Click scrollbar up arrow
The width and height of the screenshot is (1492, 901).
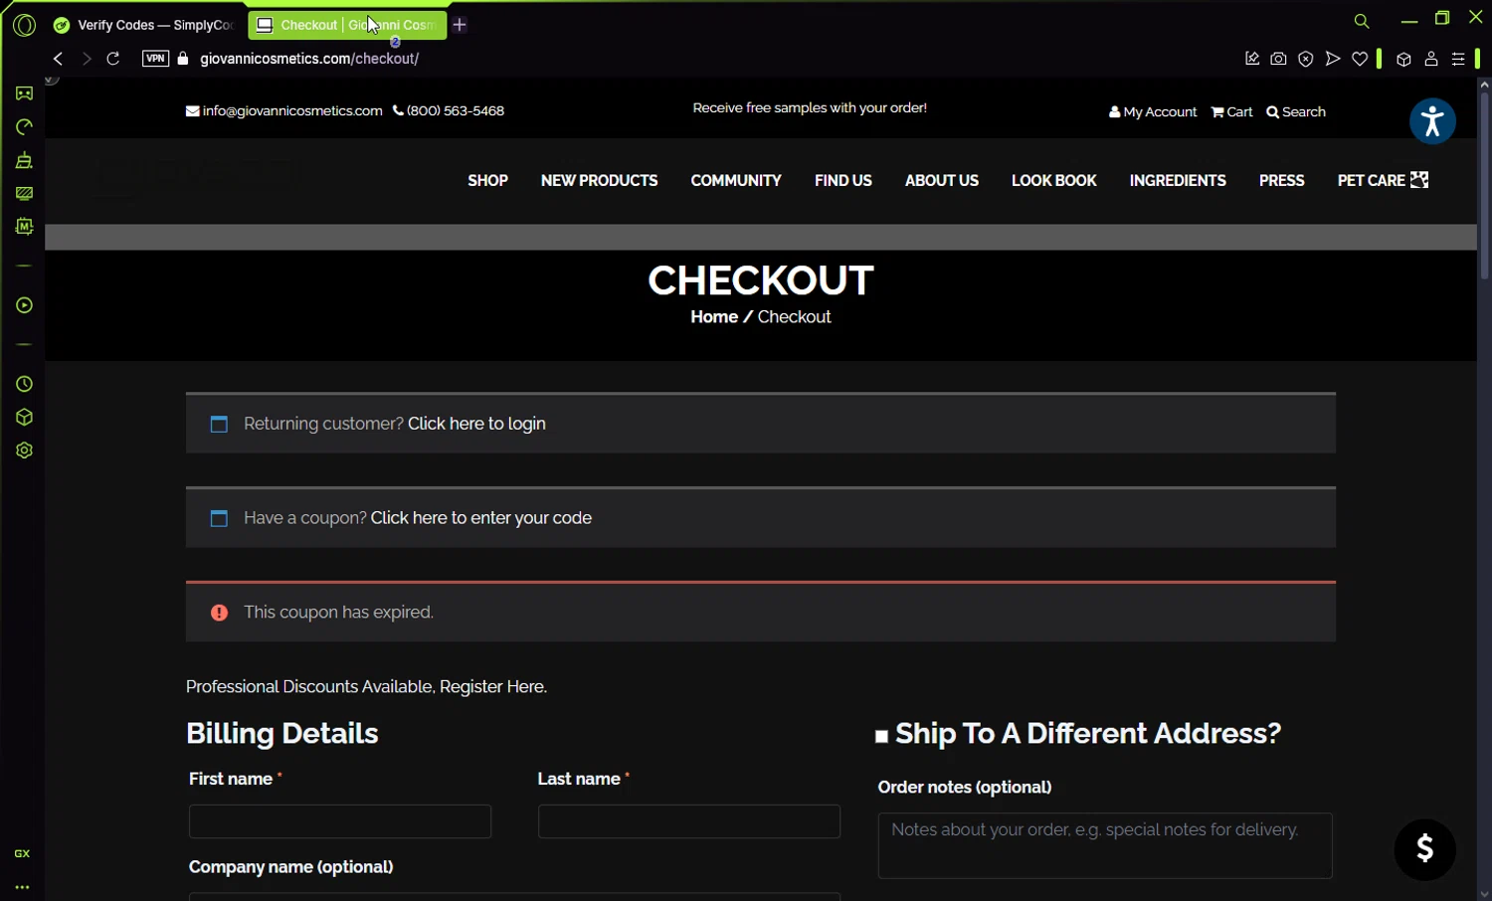tap(1484, 85)
